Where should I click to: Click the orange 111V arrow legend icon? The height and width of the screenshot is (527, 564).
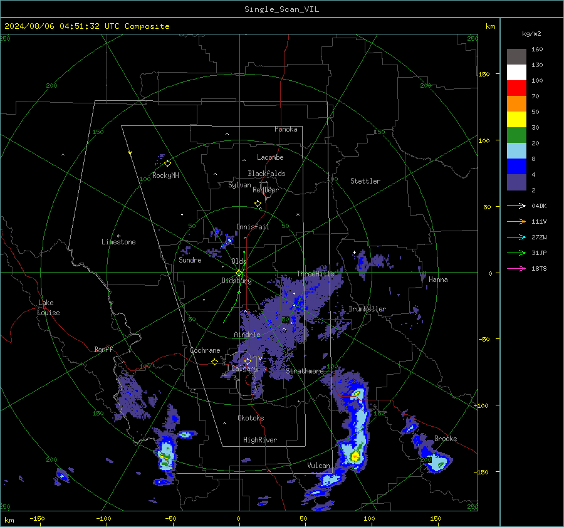(x=516, y=222)
